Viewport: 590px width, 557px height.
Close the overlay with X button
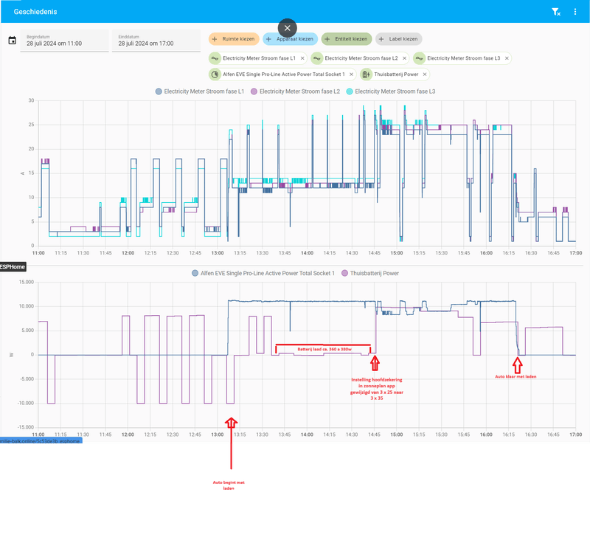point(287,28)
